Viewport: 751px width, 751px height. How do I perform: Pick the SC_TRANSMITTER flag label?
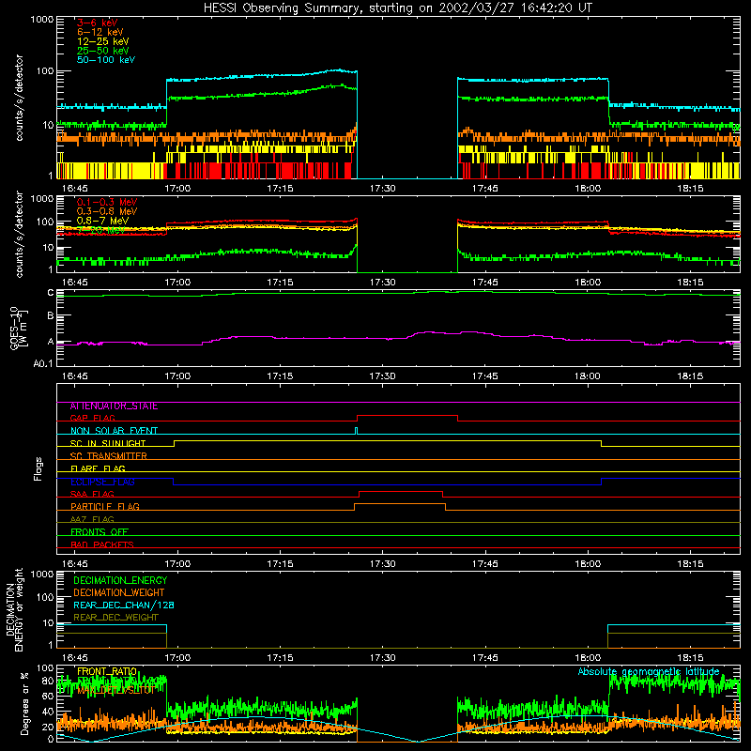pyautogui.click(x=108, y=456)
